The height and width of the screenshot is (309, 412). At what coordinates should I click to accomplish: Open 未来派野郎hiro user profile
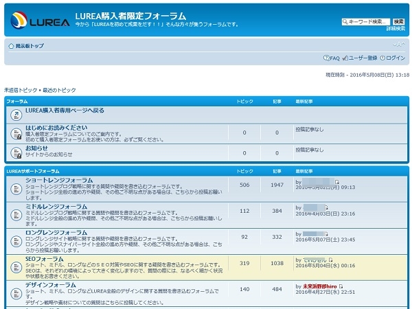[320, 286]
